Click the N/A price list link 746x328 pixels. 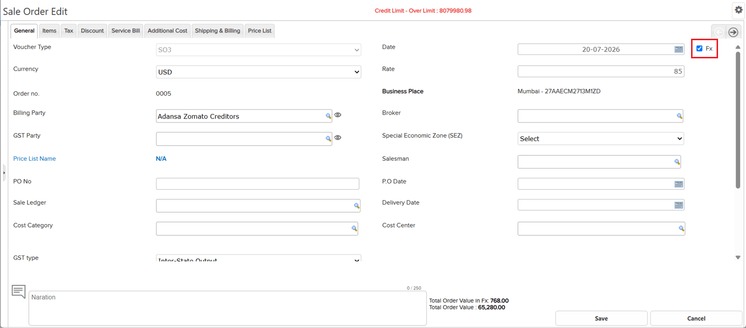tap(161, 159)
